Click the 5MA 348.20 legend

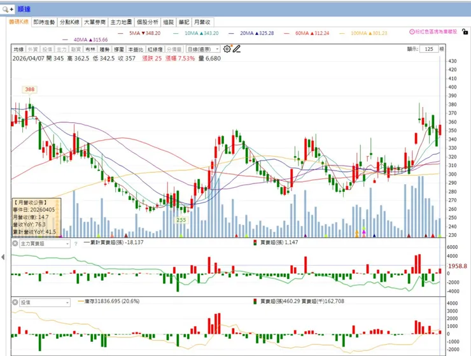click(139, 33)
